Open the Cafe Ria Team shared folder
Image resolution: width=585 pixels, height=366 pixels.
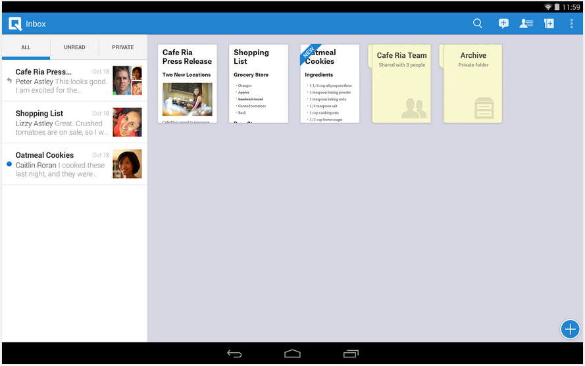click(401, 83)
